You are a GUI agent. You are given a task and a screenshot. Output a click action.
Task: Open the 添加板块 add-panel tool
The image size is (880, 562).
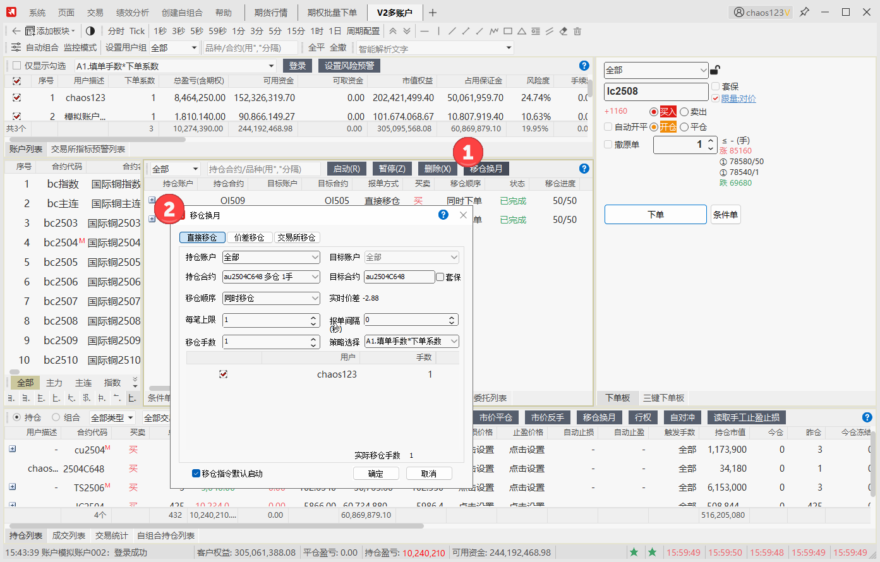tap(50, 31)
